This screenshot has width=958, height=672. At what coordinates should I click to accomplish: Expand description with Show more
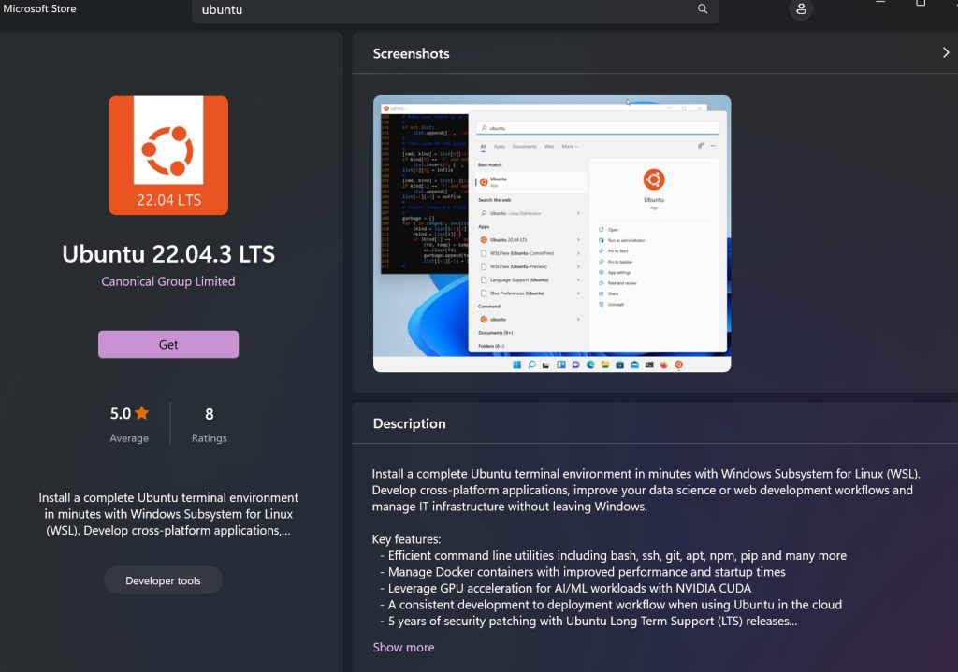403,647
